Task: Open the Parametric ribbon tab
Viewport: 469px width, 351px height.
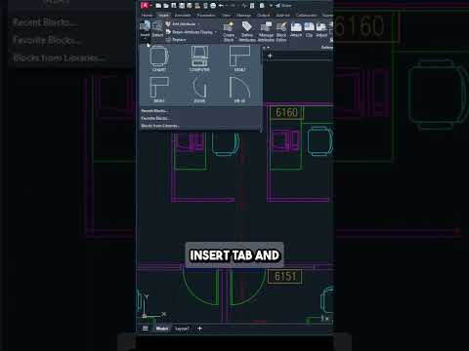Action: (206, 16)
